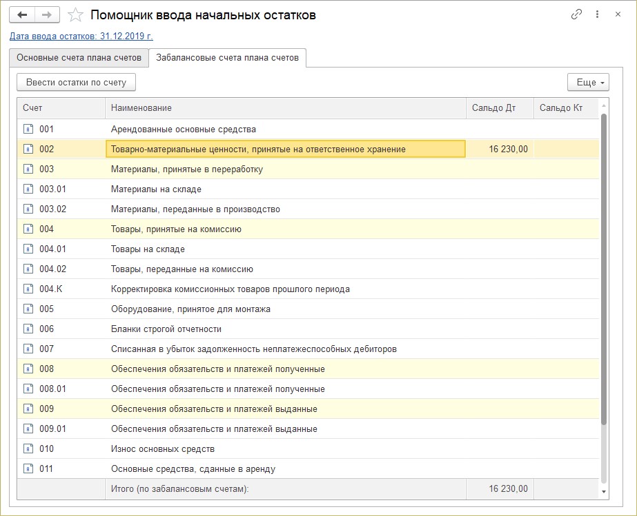The image size is (637, 516).
Task: Click the scrollbar up arrow
Action: (604, 105)
